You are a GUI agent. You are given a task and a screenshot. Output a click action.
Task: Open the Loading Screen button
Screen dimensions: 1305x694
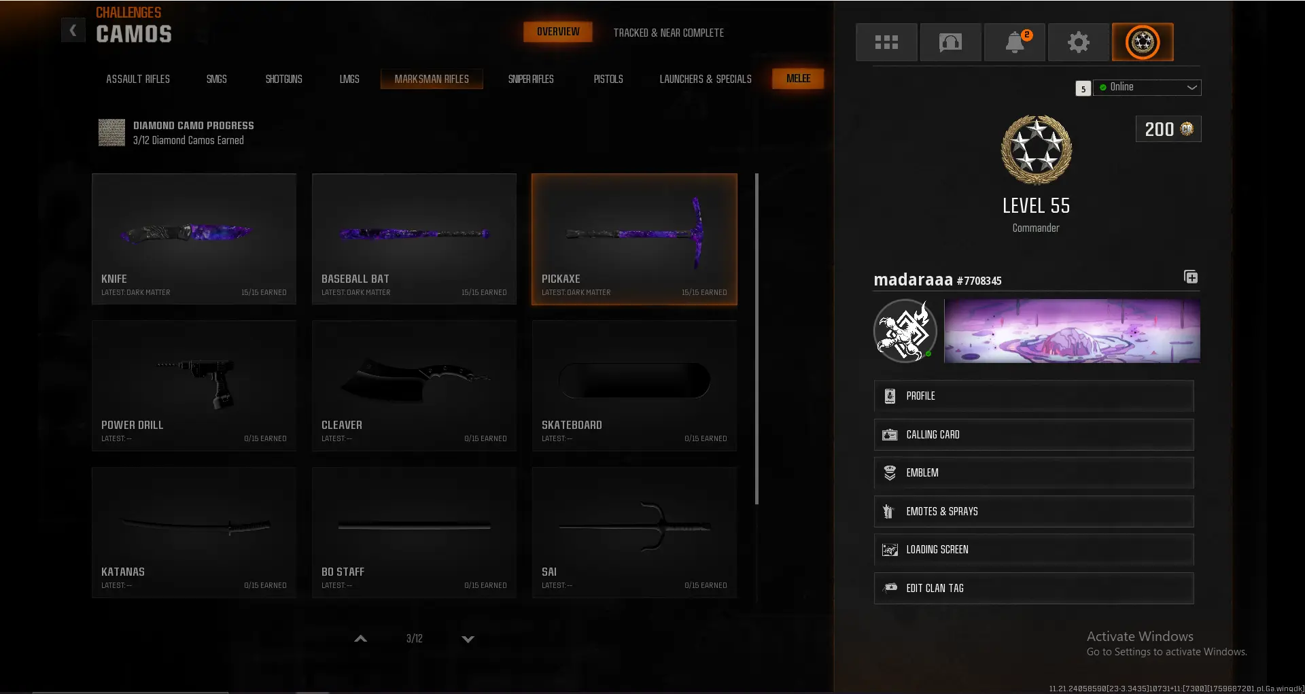click(1034, 550)
